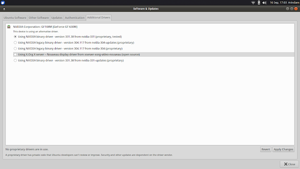The width and height of the screenshot is (300, 169).
Task: Click the red window close button
Action: [296, 8]
